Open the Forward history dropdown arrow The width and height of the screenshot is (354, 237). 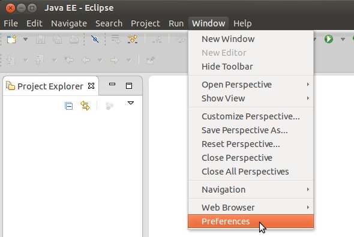(128, 60)
